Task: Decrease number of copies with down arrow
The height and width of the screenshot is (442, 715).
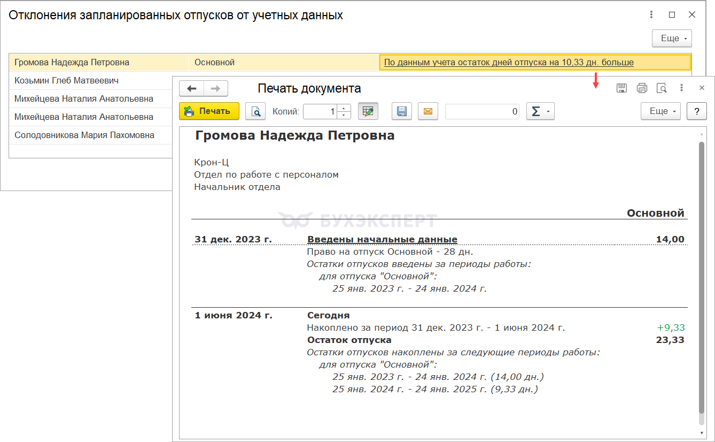Action: tap(345, 115)
